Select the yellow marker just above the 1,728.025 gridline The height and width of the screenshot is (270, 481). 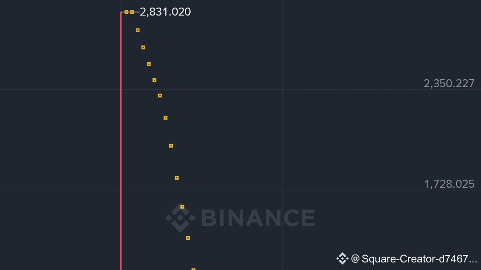pos(177,178)
